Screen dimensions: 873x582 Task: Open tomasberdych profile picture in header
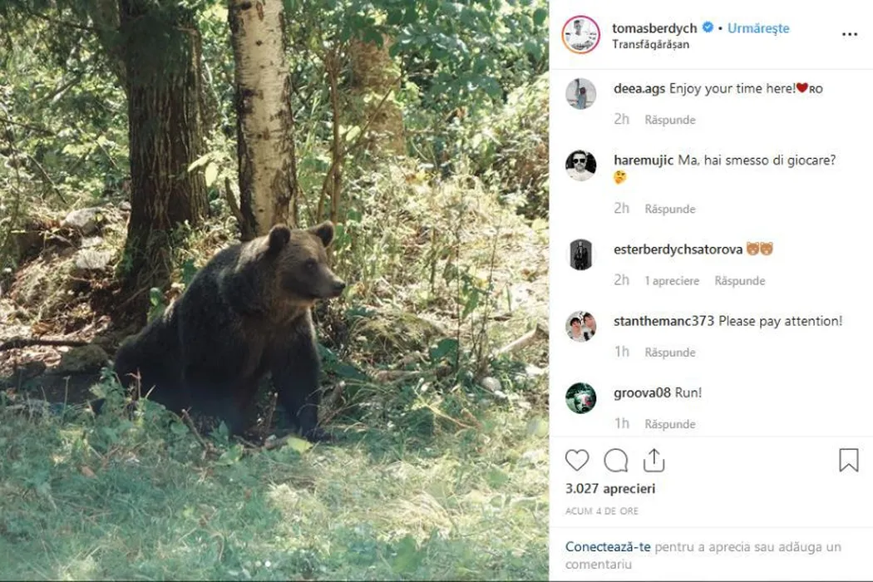580,34
